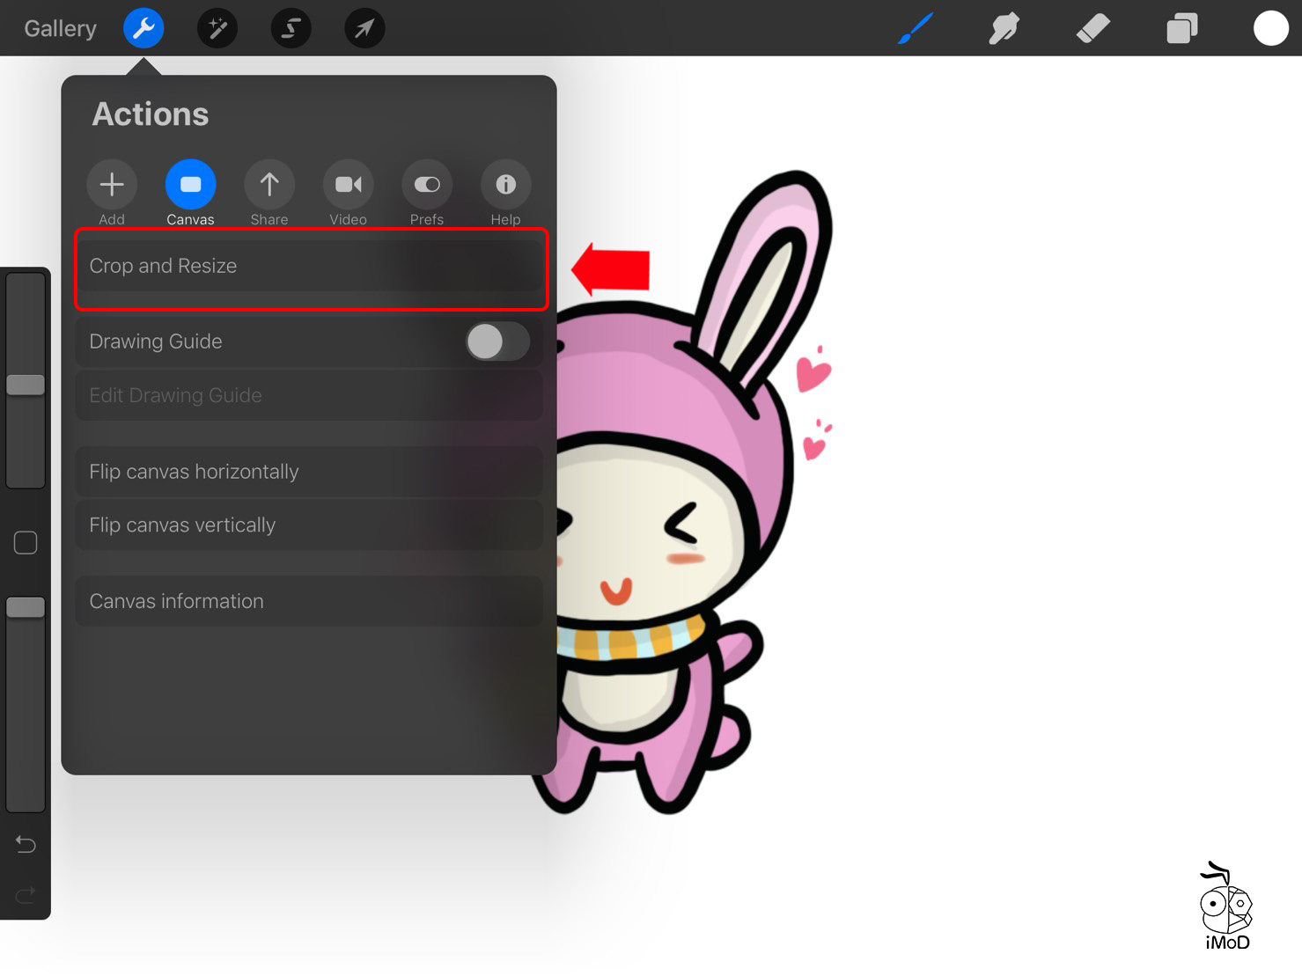
Task: Click the undo arrow
Action: [26, 845]
